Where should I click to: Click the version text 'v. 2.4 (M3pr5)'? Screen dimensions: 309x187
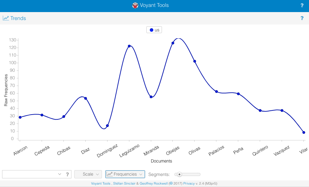click(206, 184)
